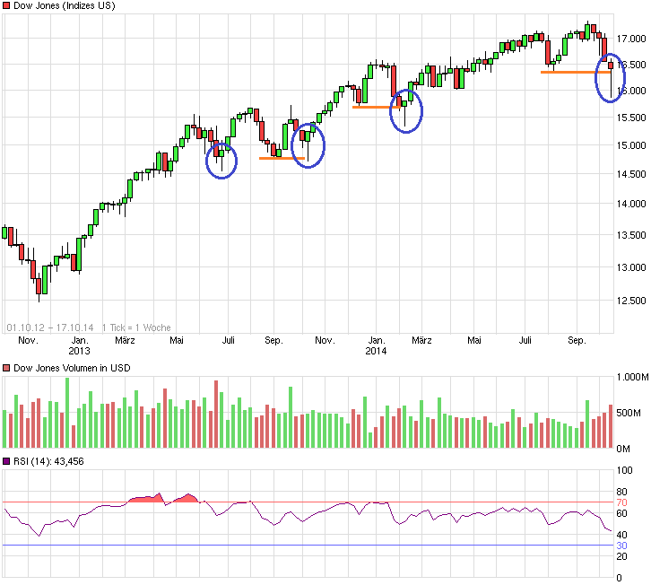Click the 1.000M volume axis label
Screen dimensions: 651x585
click(x=632, y=377)
